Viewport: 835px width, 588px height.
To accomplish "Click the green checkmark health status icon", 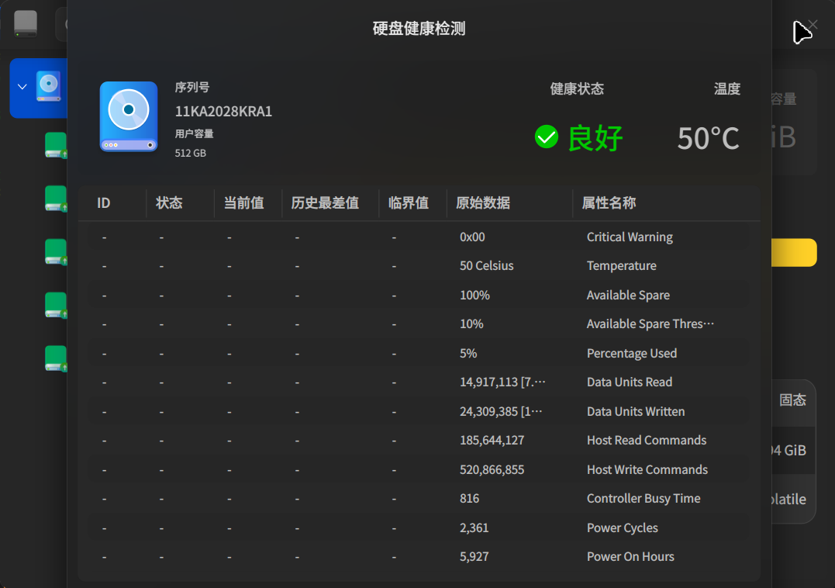I will [x=547, y=137].
